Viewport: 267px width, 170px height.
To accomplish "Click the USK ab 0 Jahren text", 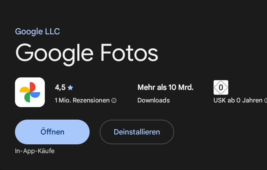I will click(x=238, y=100).
